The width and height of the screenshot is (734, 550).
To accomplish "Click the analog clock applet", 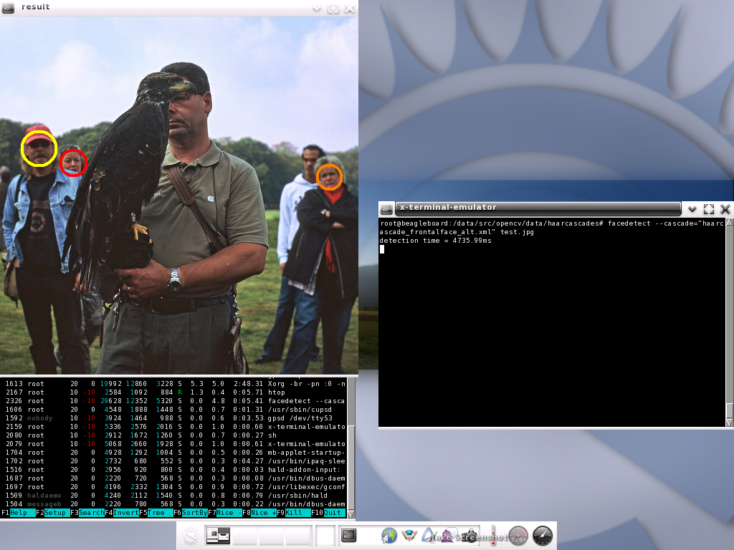I will [543, 536].
